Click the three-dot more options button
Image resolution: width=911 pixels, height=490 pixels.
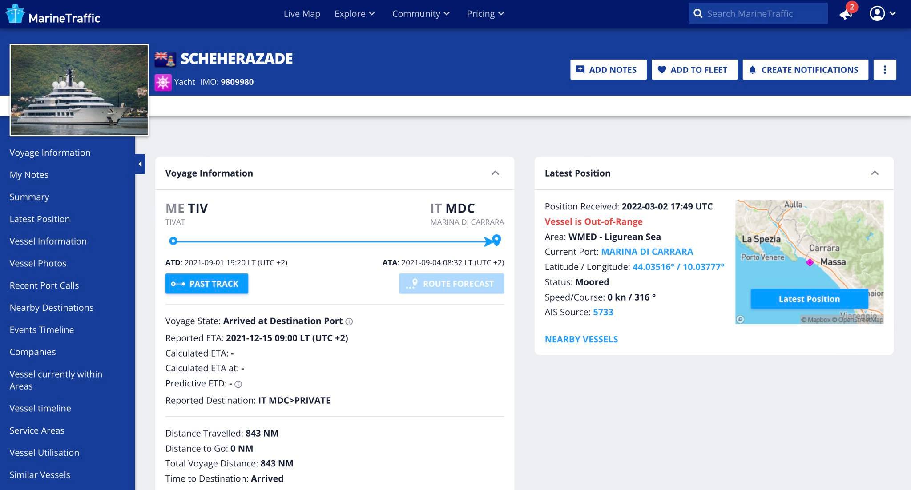(884, 70)
